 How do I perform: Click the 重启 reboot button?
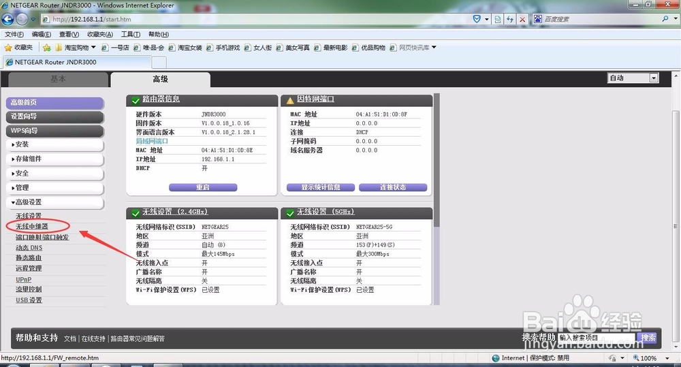pyautogui.click(x=203, y=187)
